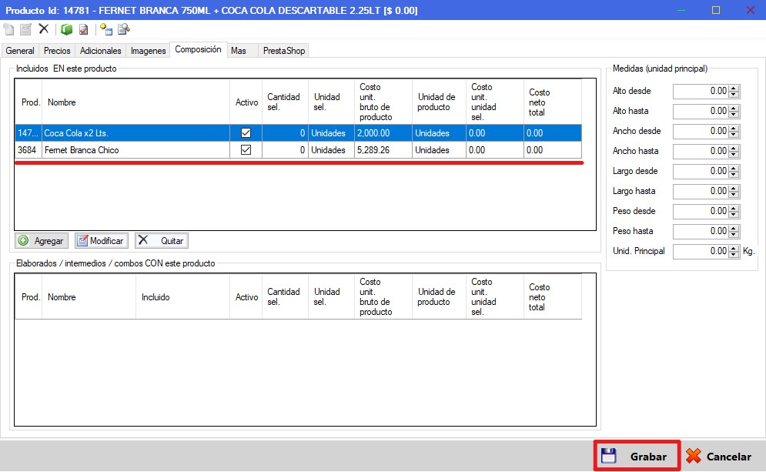Focus the Ancho desde input field
Image resolution: width=766 pixels, height=472 pixels.
pos(701,132)
